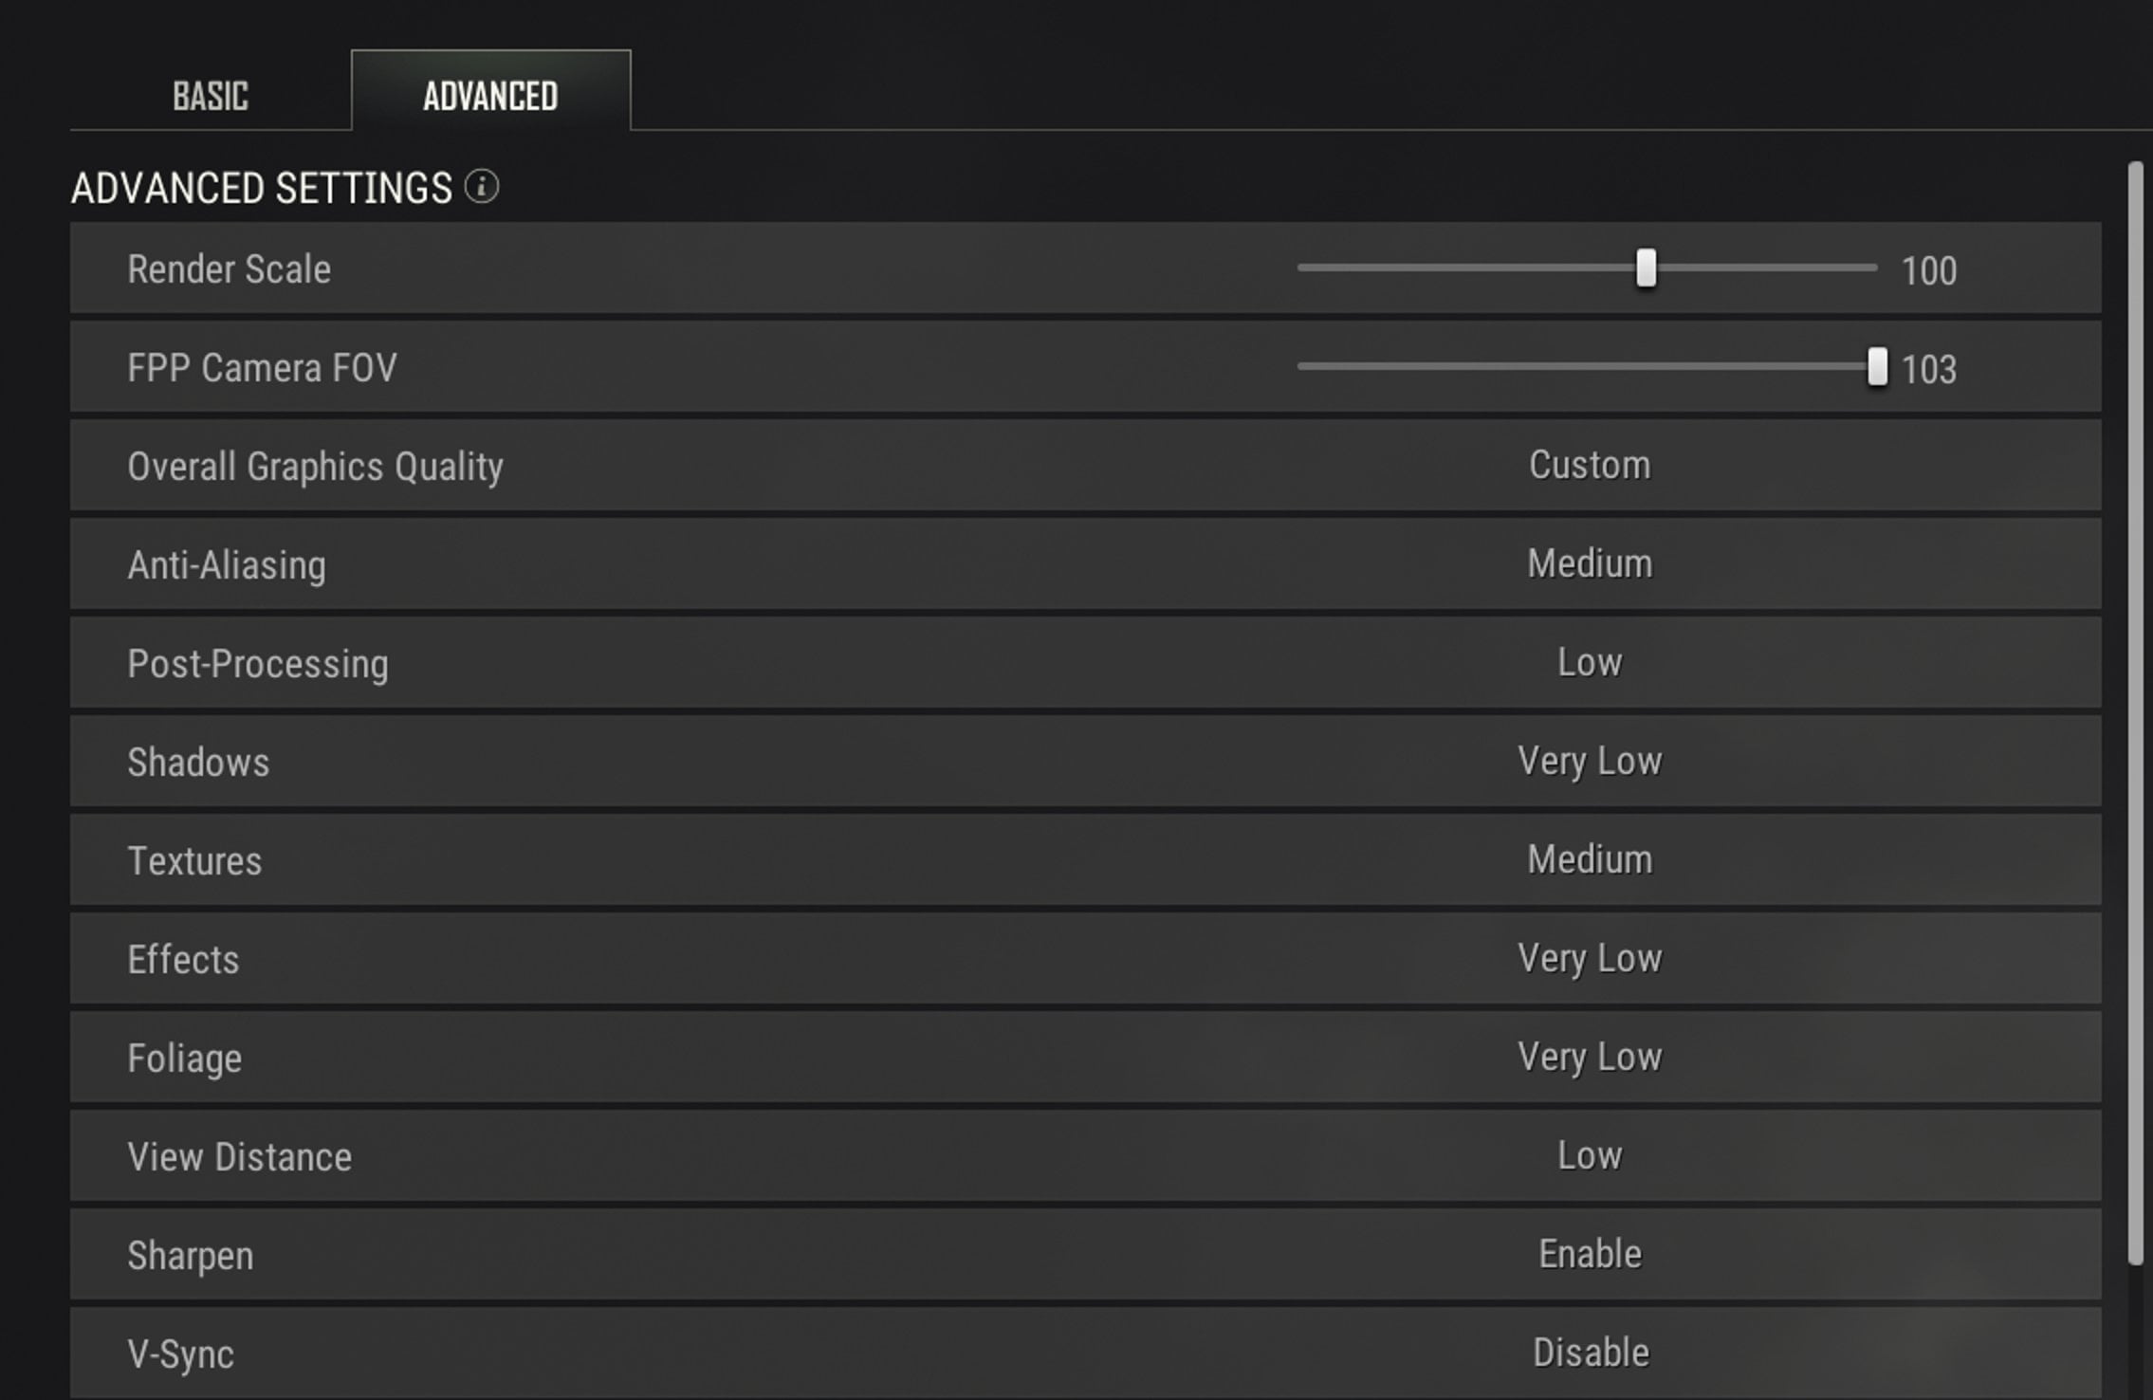Viewport: 2153px width, 1400px height.
Task: Click the Overall Graphics Quality label
Action: (x=316, y=465)
